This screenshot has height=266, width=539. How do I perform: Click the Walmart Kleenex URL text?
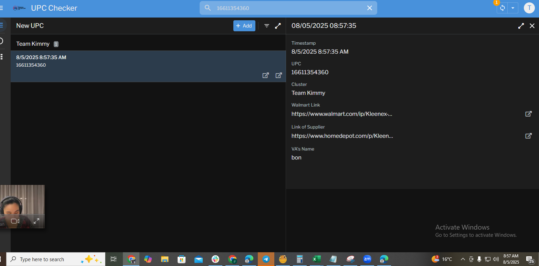[342, 114]
